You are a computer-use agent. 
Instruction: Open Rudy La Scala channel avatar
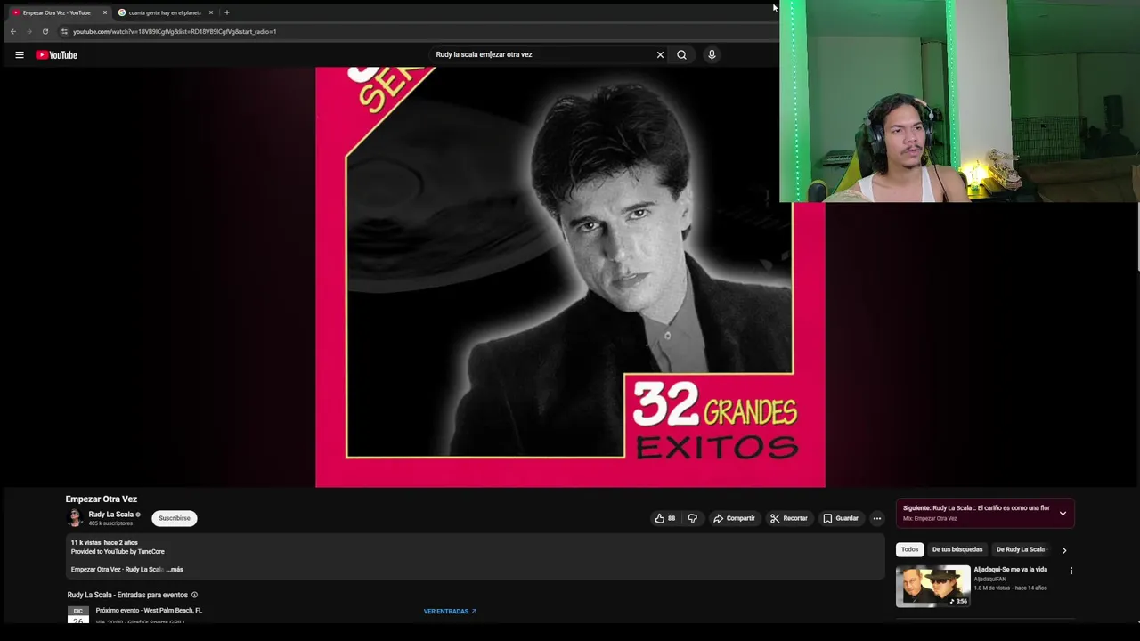75,518
